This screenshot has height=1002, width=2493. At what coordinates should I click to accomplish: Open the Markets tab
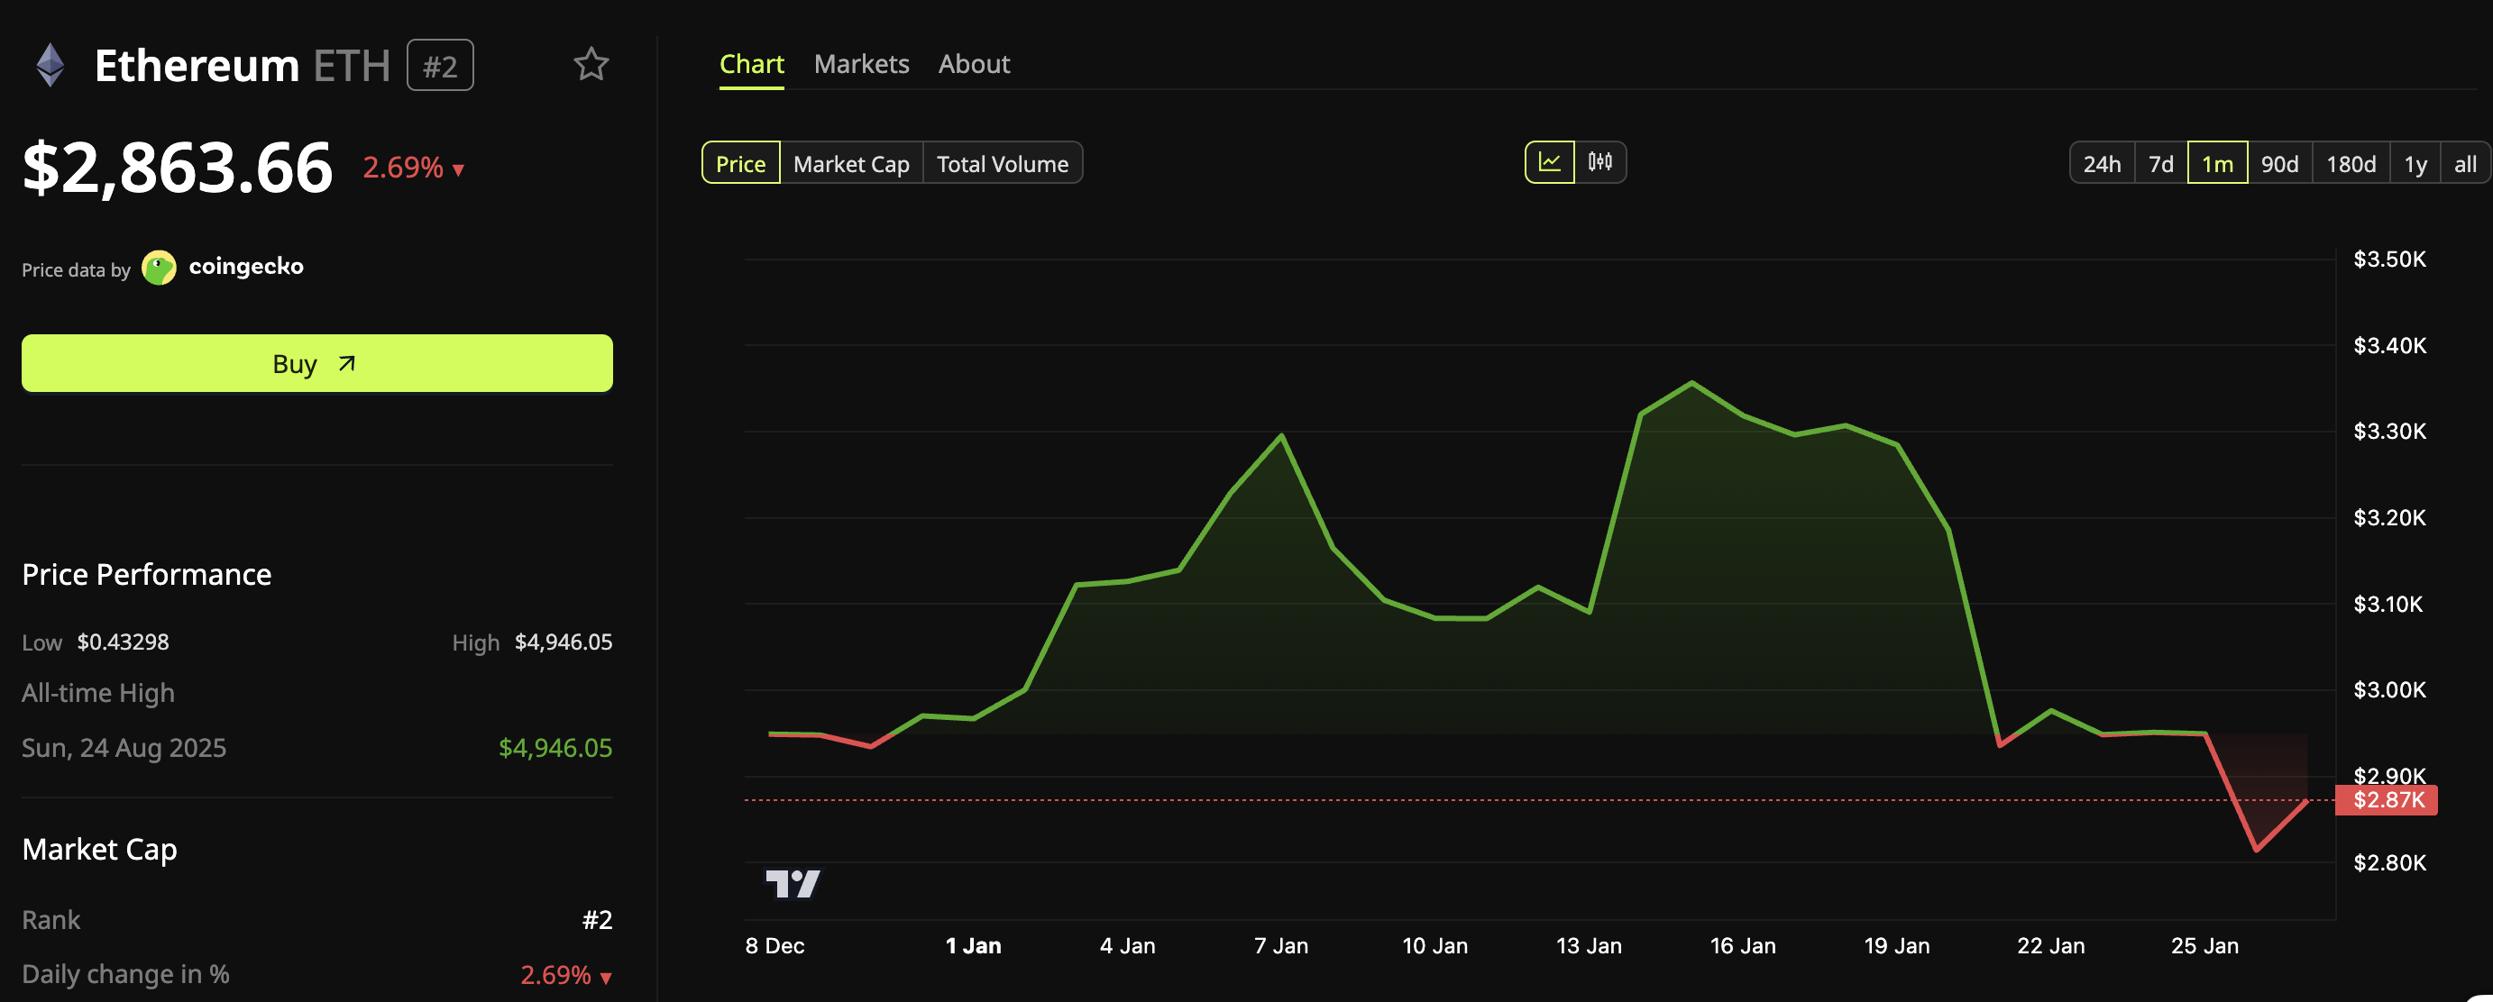(861, 64)
